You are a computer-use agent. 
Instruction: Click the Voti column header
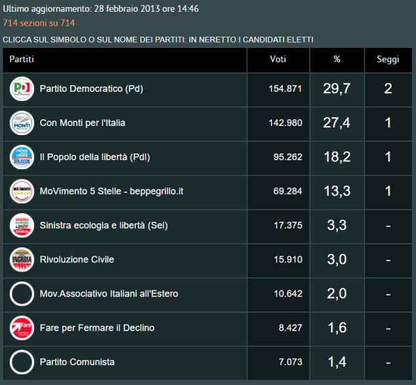[x=278, y=60]
